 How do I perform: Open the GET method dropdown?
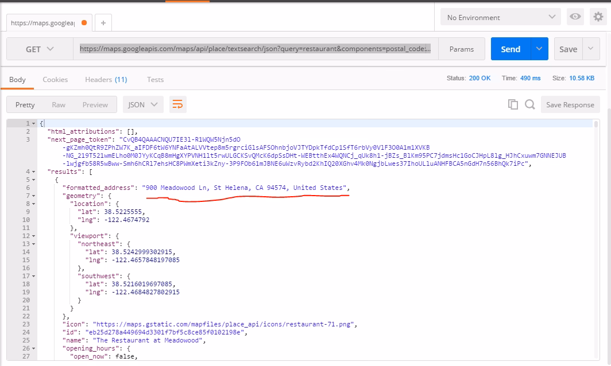tap(40, 49)
